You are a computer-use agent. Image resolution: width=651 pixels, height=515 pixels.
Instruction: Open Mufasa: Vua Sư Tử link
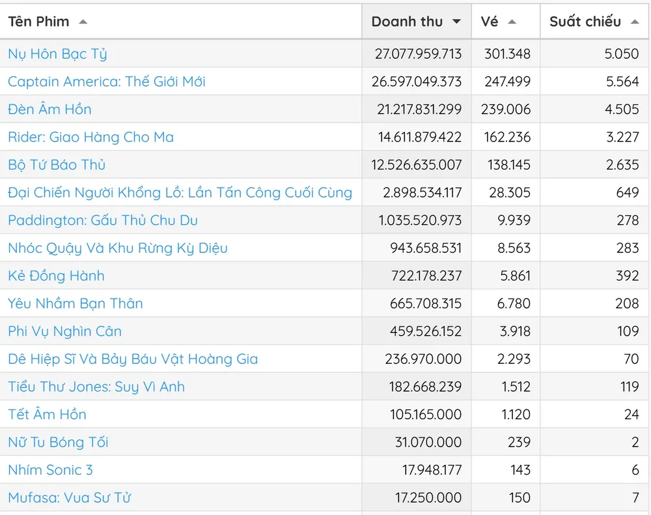pos(69,497)
